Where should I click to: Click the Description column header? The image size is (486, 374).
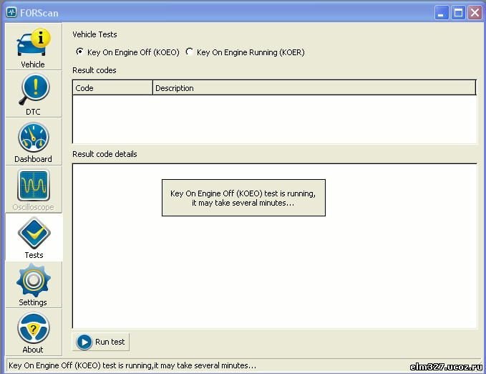(314, 88)
